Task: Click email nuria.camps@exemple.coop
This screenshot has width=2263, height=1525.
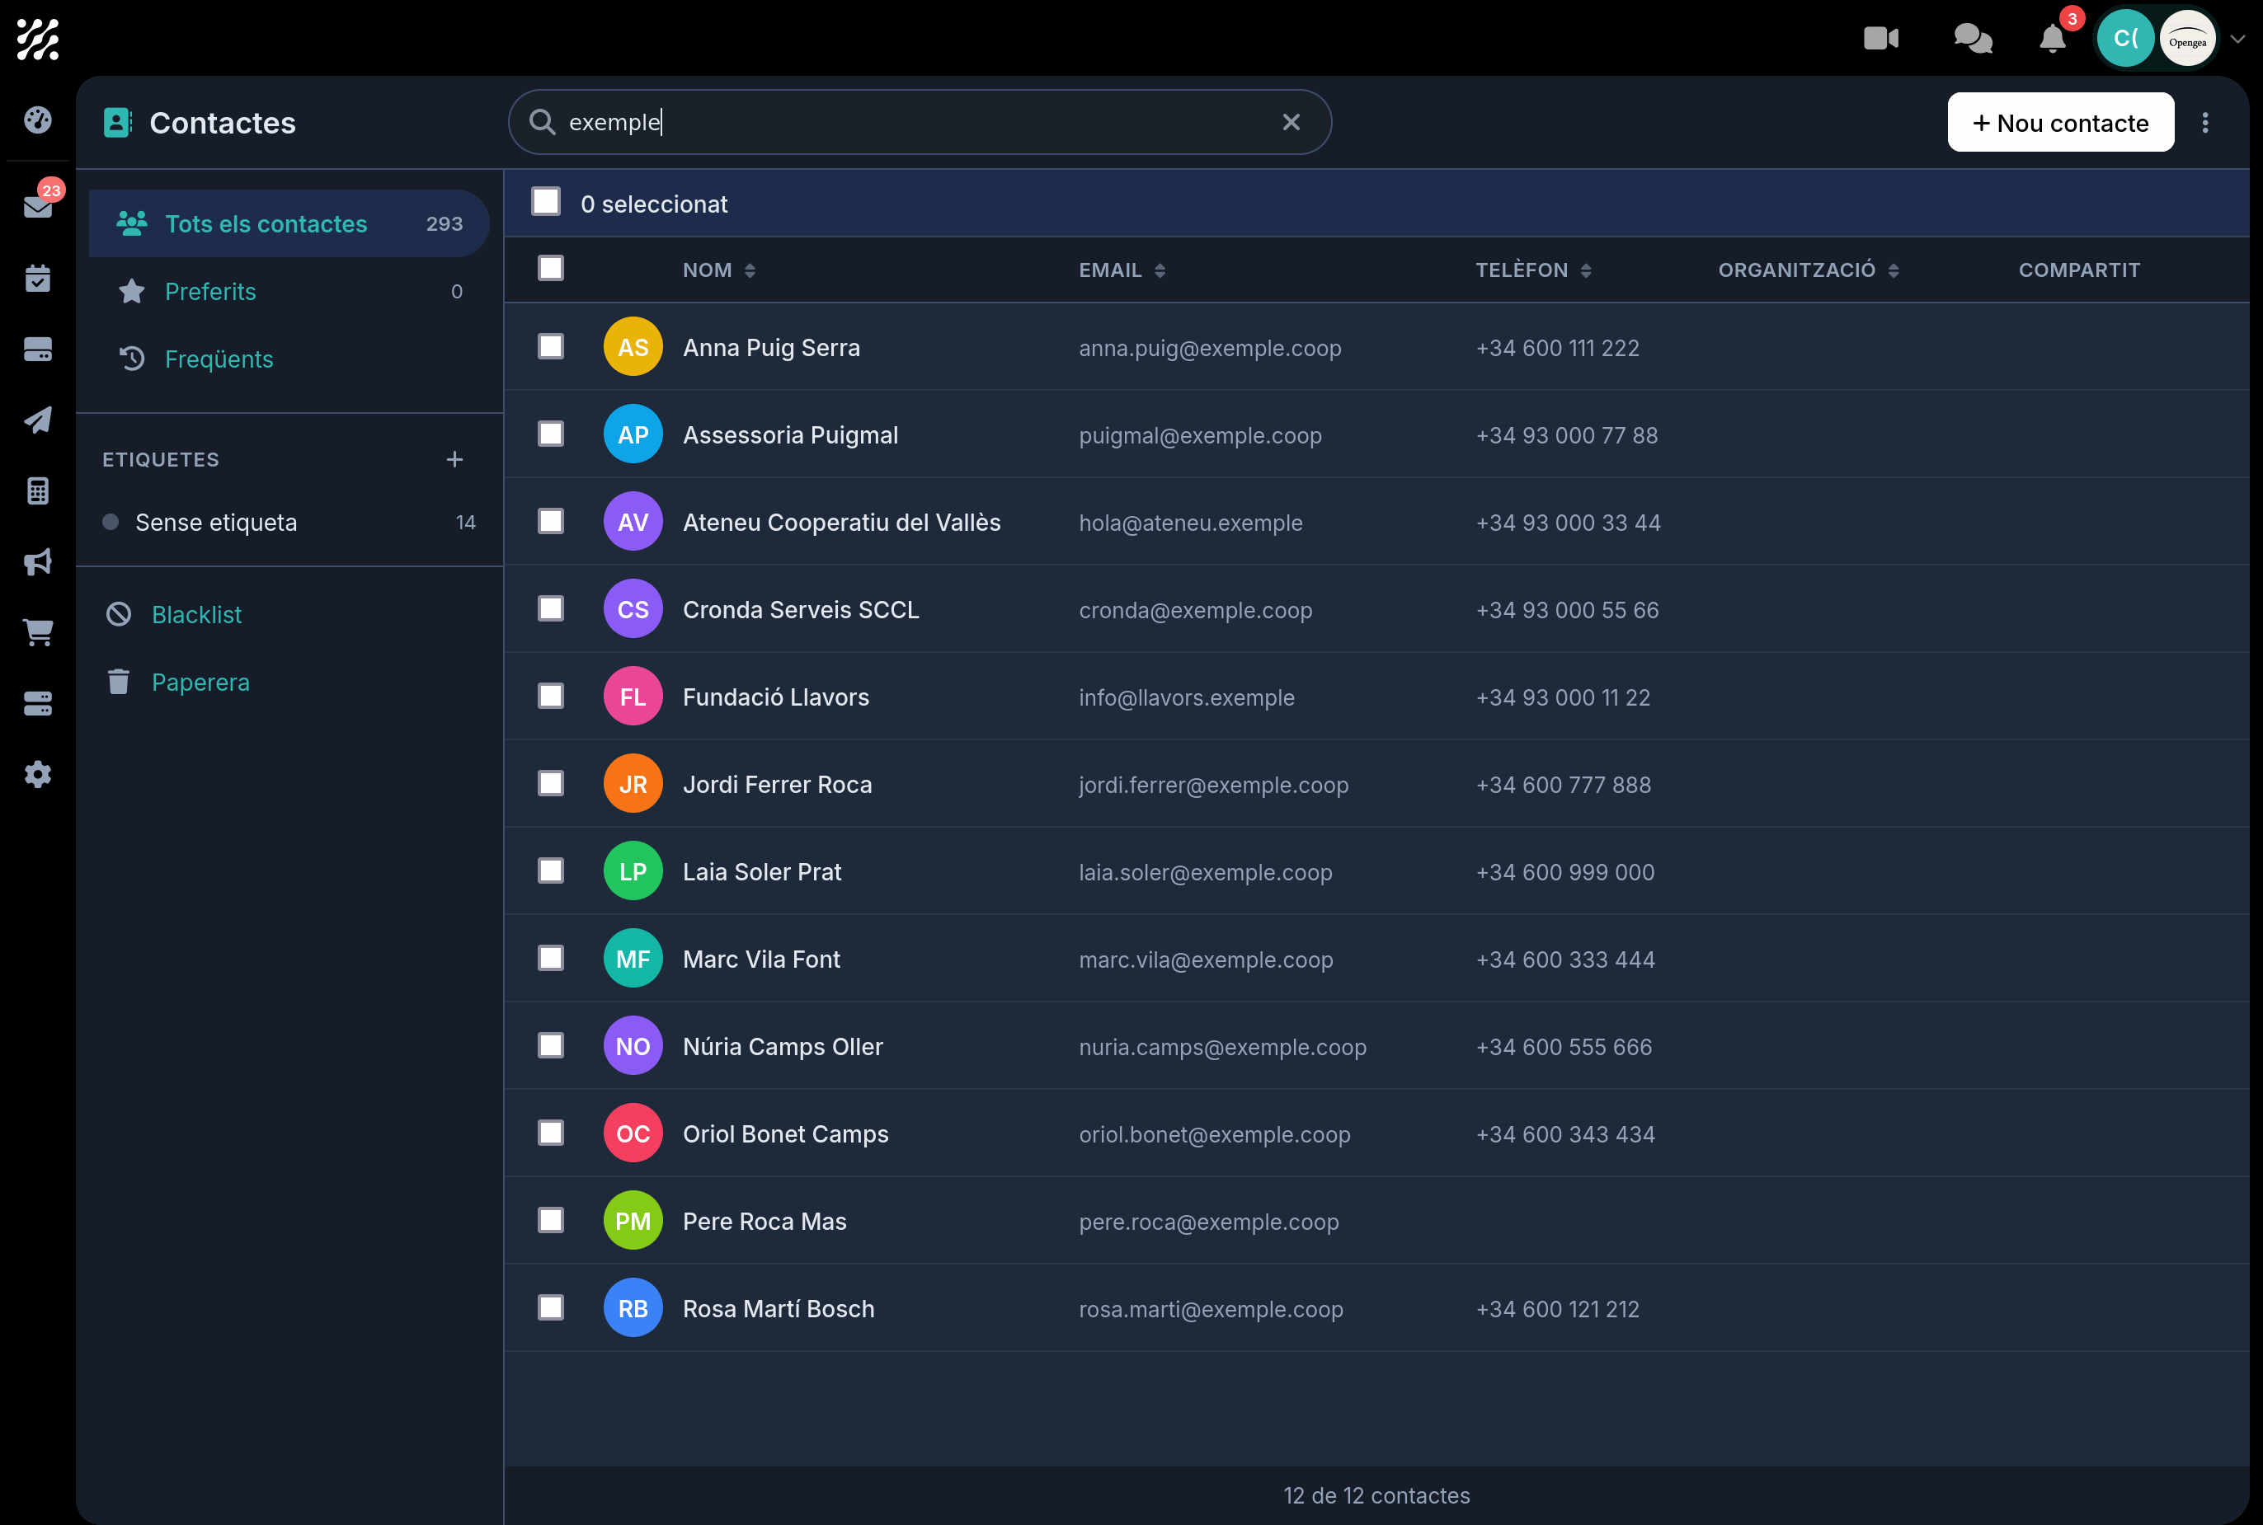Action: click(x=1223, y=1047)
